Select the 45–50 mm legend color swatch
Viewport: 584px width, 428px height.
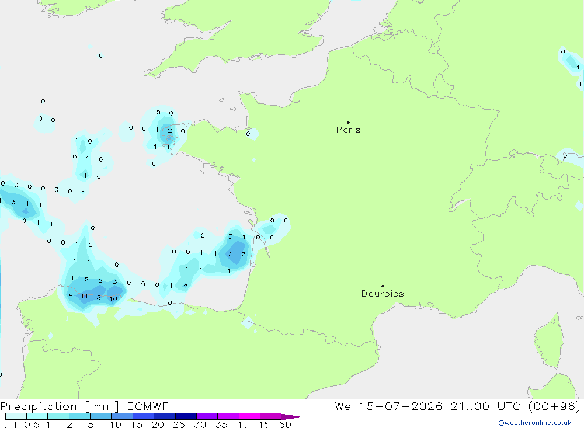pos(270,416)
